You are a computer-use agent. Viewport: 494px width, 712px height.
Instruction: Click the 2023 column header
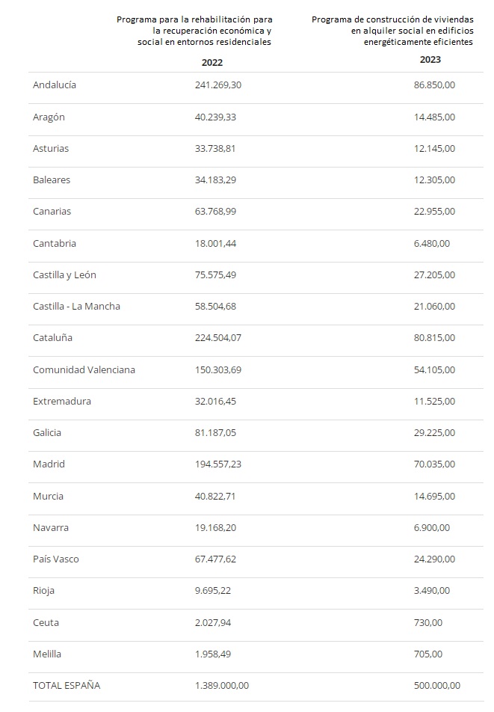click(430, 60)
